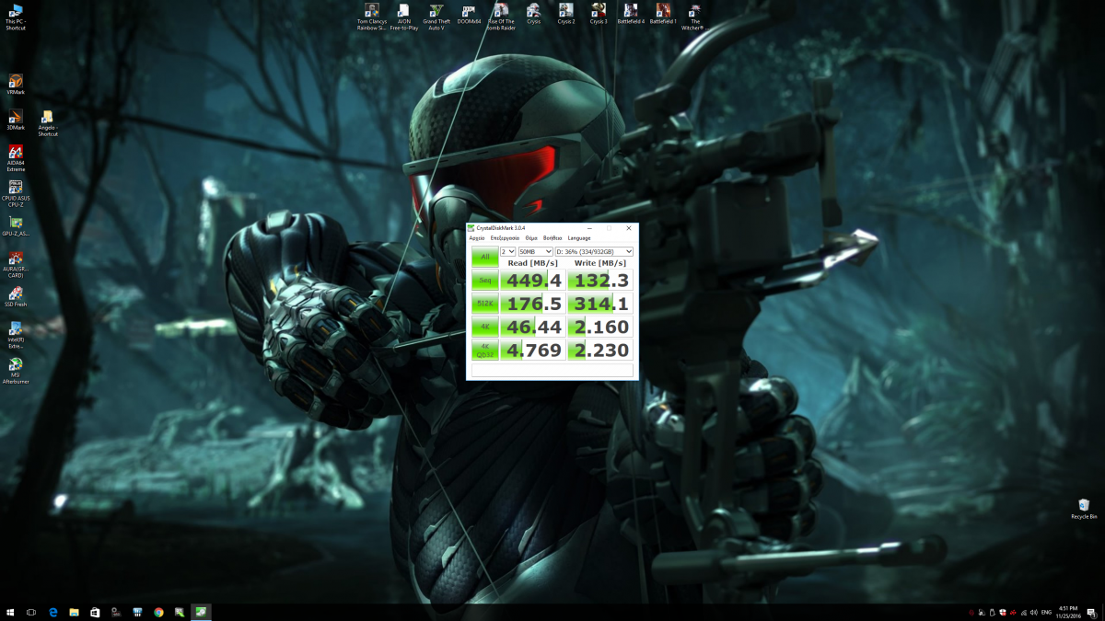Viewport: 1105px width, 621px height.
Task: Select the Recycle Bin icon
Action: pos(1084,509)
